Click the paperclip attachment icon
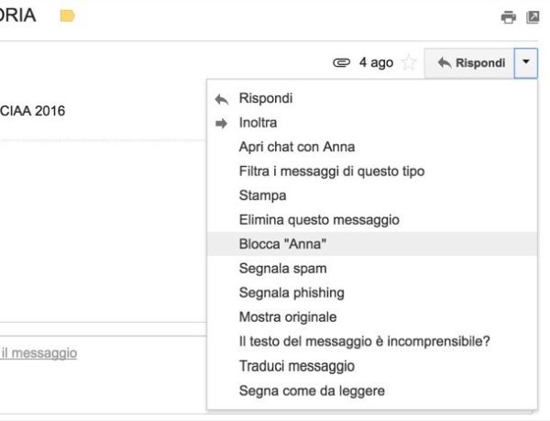Image resolution: width=550 pixels, height=421 pixels. [341, 62]
